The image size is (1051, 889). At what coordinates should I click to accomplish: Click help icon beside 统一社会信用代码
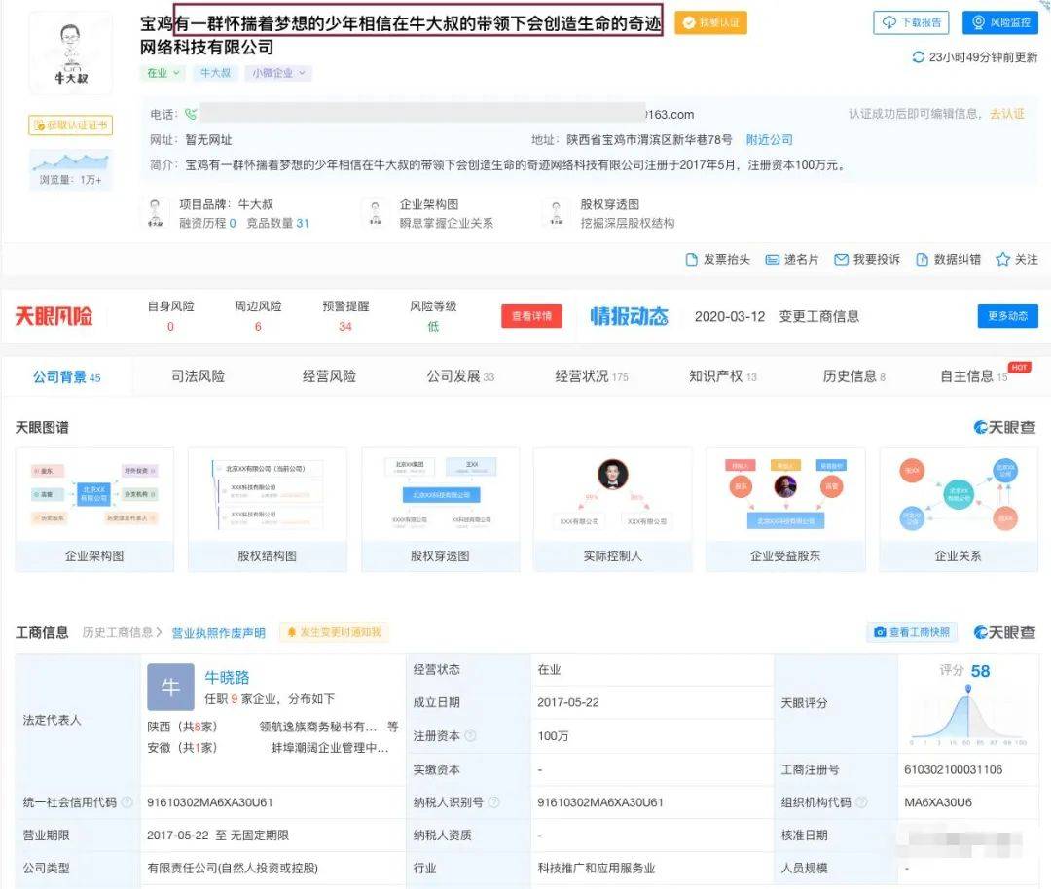click(x=127, y=802)
